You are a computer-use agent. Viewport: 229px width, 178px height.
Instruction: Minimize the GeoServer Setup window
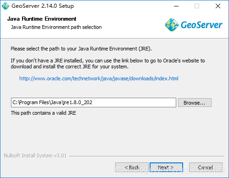pos(176,6)
